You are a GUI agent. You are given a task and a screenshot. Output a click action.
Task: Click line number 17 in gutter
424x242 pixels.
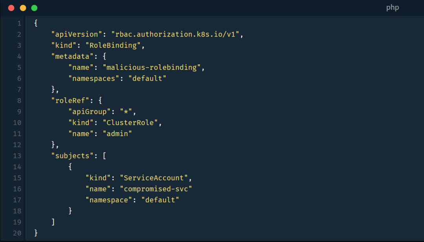click(x=17, y=200)
